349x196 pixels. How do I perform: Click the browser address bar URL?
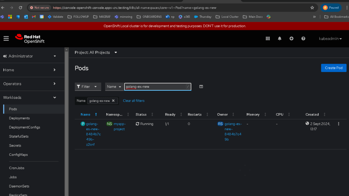pos(135,7)
